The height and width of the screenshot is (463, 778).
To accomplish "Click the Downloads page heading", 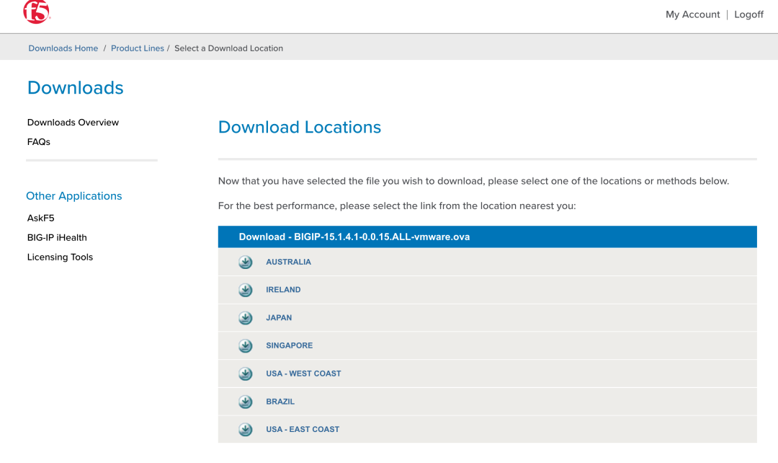I will click(x=76, y=87).
